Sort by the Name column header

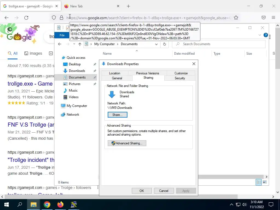pyautogui.click(x=107, y=54)
